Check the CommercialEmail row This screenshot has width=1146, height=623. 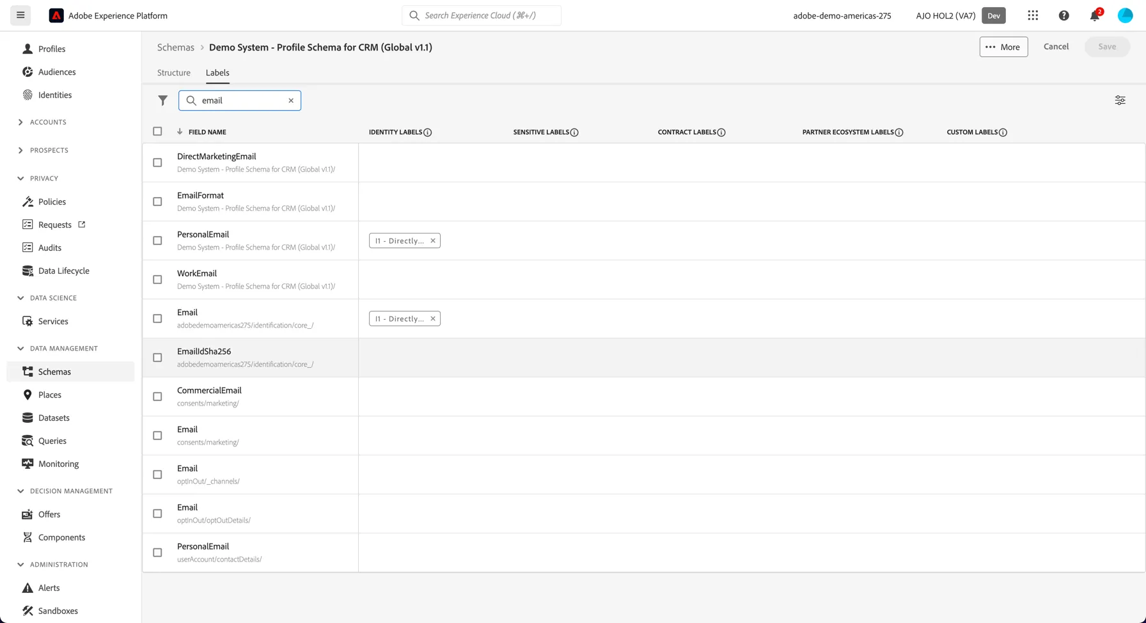pyautogui.click(x=157, y=397)
